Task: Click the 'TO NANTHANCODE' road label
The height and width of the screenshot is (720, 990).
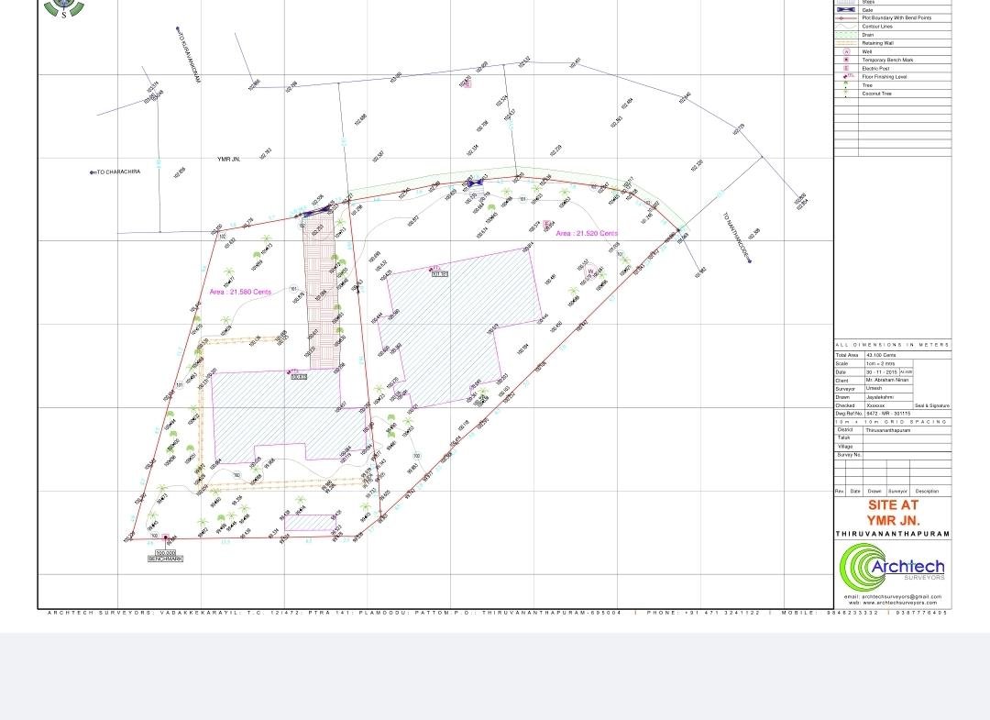Action: point(736,236)
